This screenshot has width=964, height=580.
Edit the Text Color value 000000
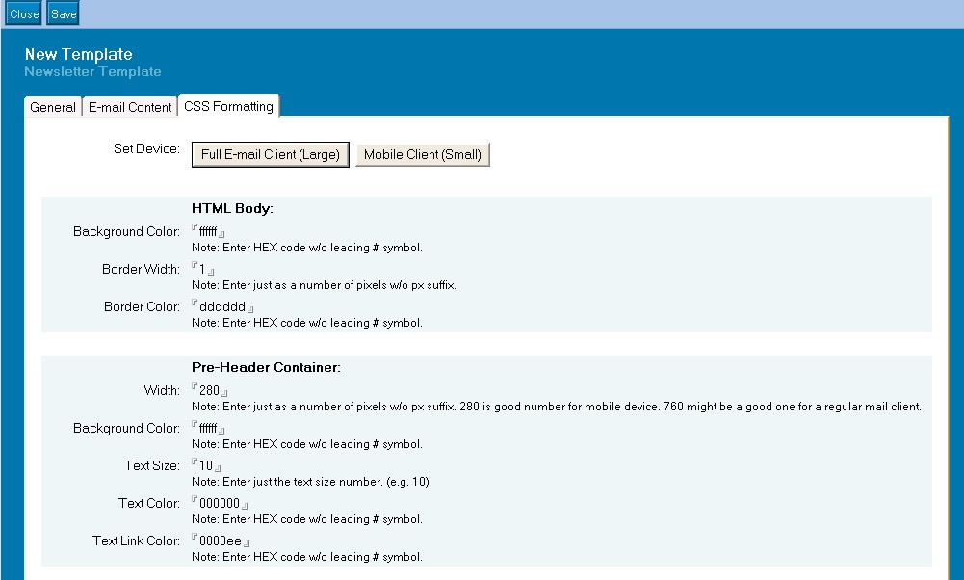coord(220,504)
